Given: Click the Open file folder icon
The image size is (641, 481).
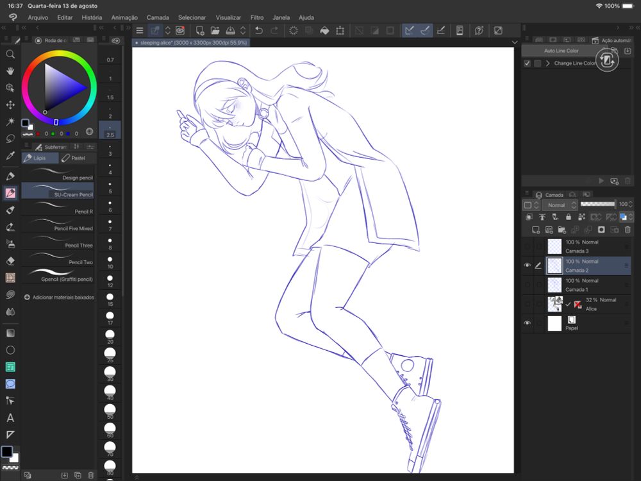Looking at the screenshot, I should point(215,30).
